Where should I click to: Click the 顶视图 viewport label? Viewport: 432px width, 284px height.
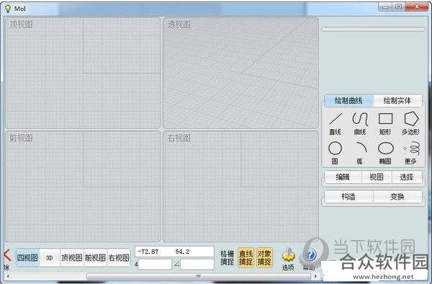(21, 25)
